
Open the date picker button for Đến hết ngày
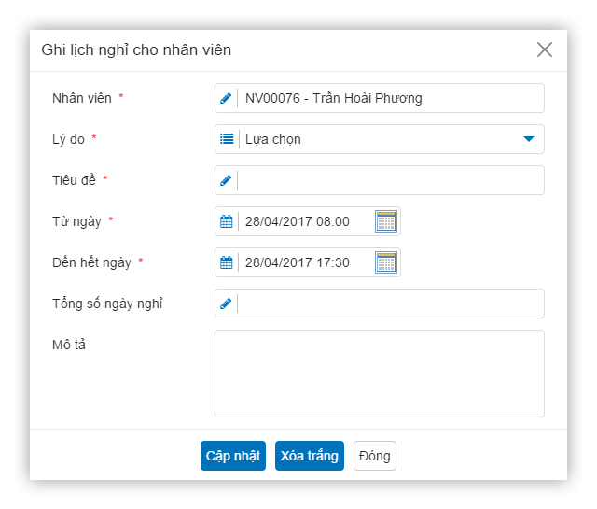(x=386, y=262)
